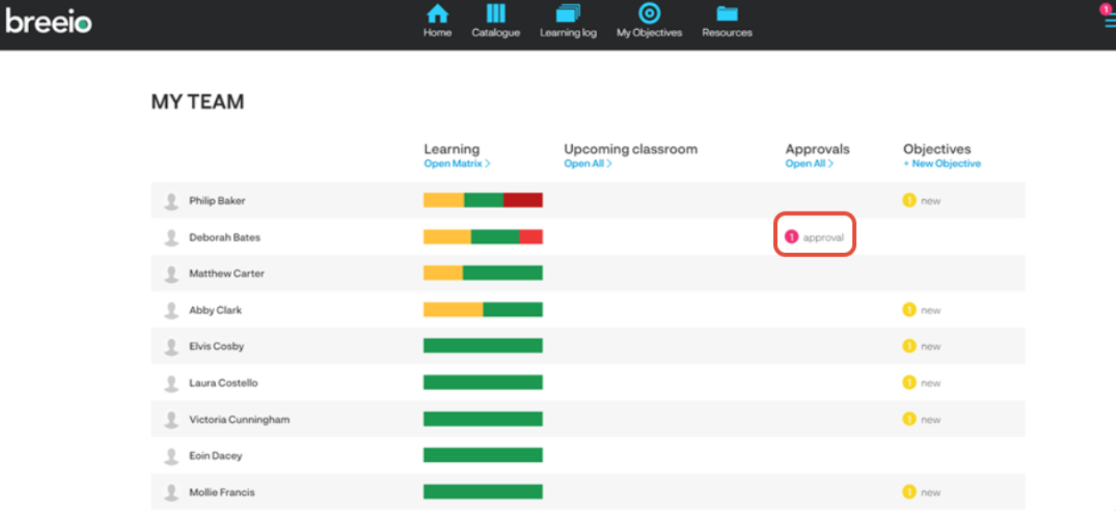
Task: Open Philip Baker's name
Action: (x=217, y=201)
